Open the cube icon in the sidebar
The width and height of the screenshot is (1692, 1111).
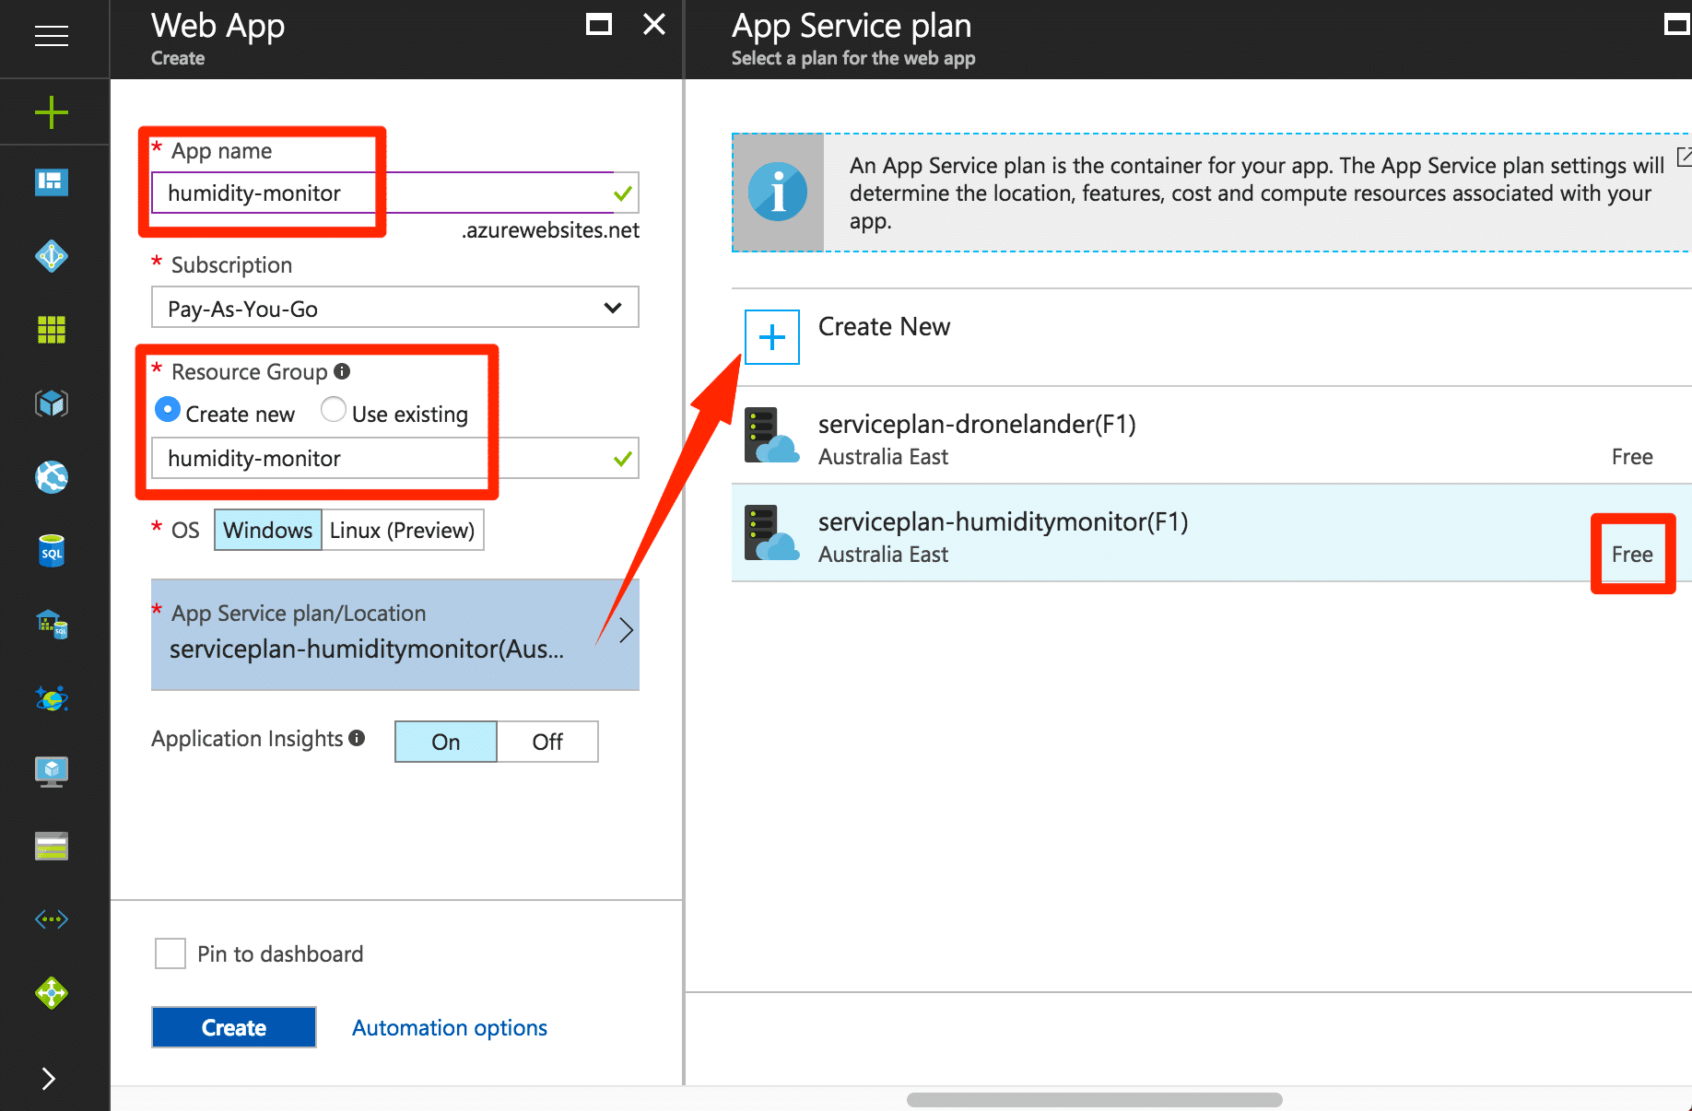pyautogui.click(x=52, y=403)
